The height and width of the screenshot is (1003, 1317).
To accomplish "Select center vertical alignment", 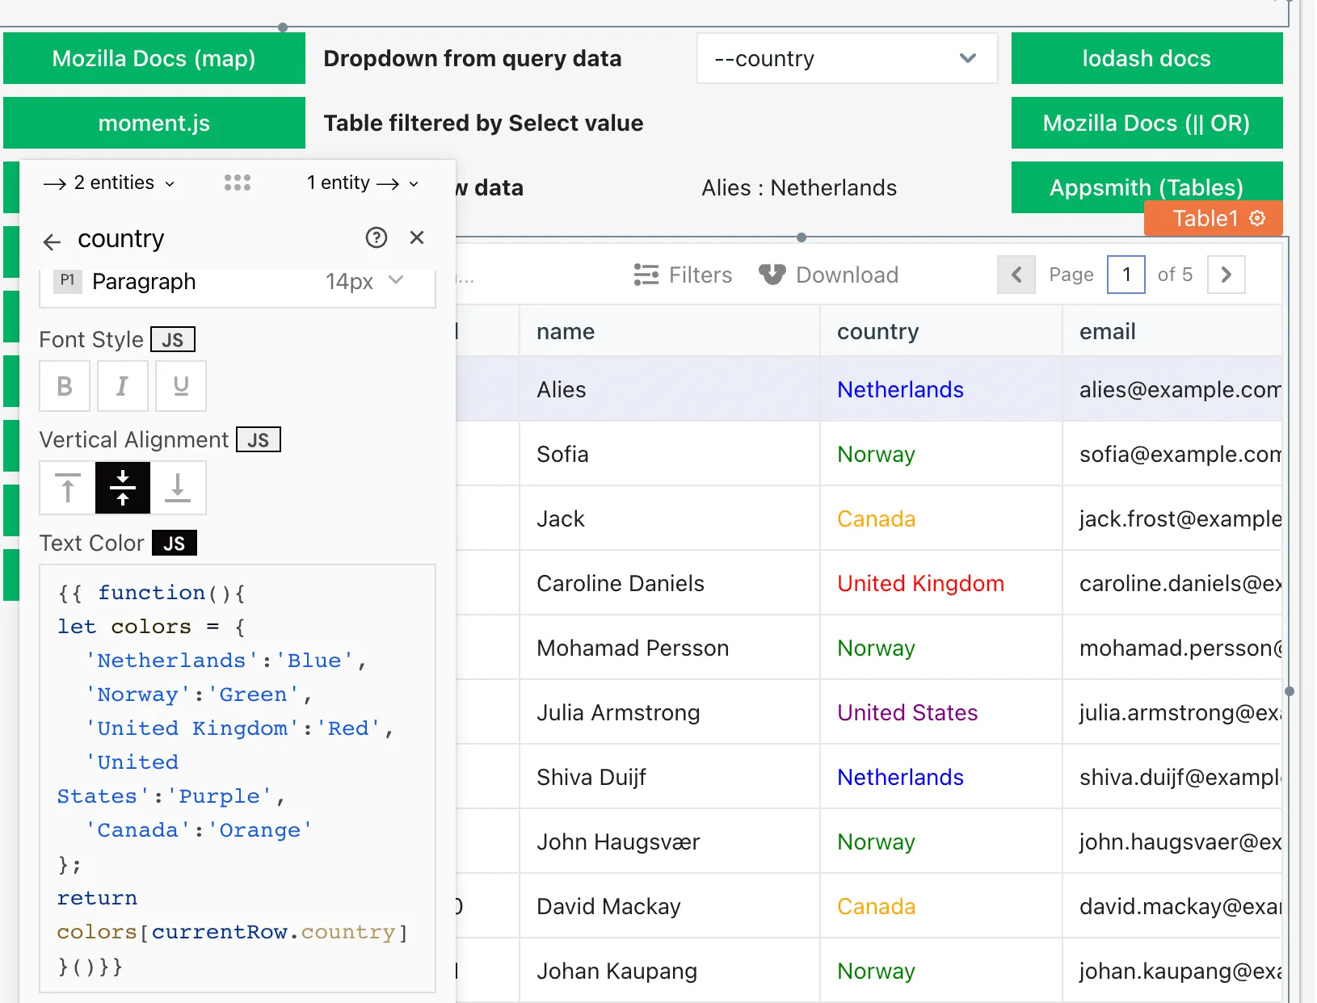I will tap(123, 488).
